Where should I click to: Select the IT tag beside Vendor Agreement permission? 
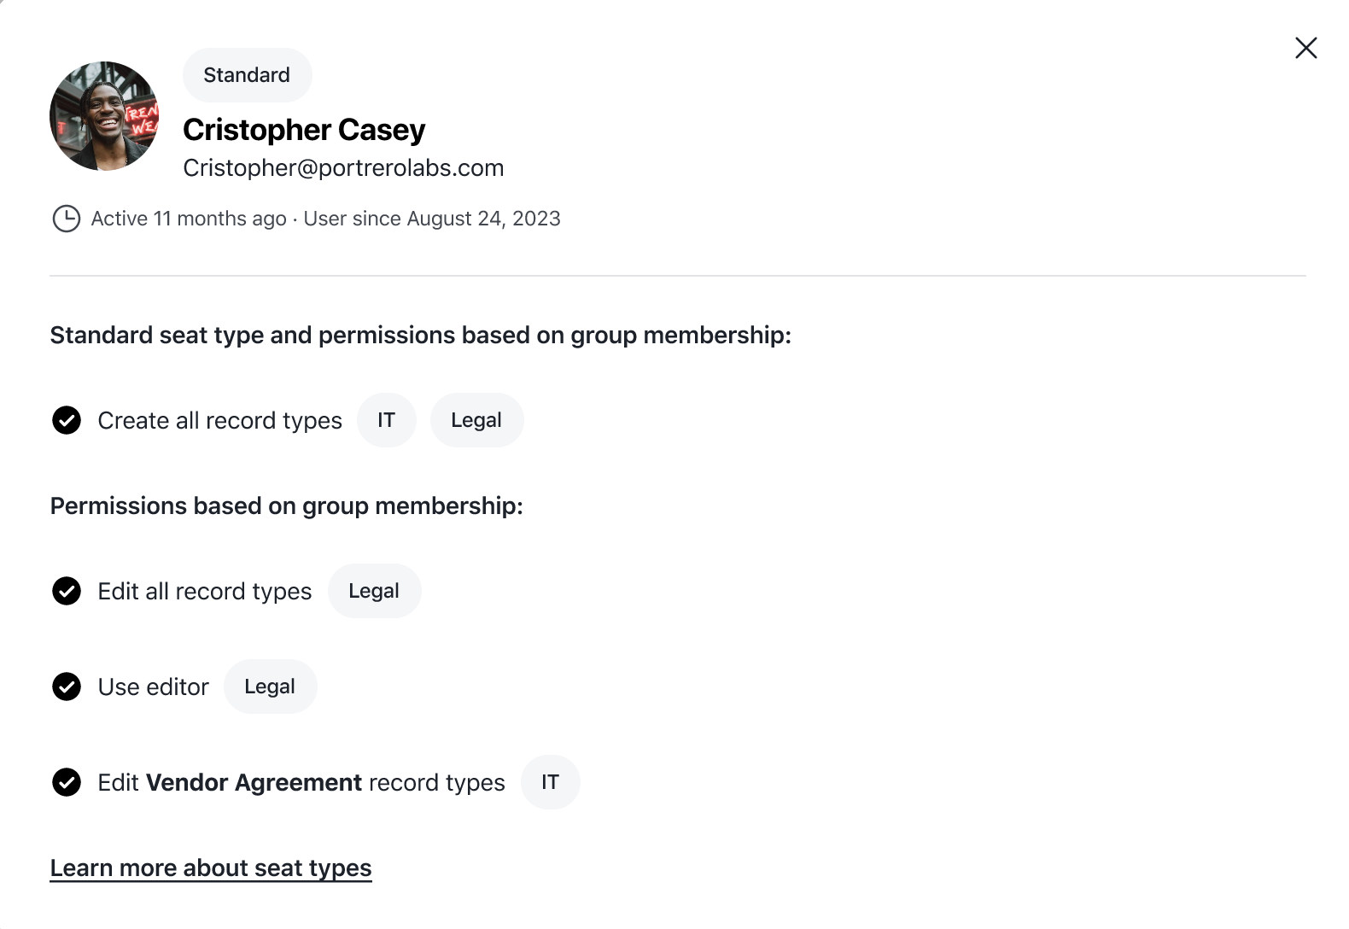pos(550,782)
